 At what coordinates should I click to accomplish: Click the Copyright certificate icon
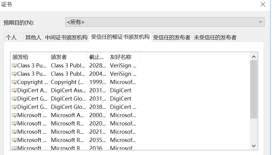pos(14,82)
